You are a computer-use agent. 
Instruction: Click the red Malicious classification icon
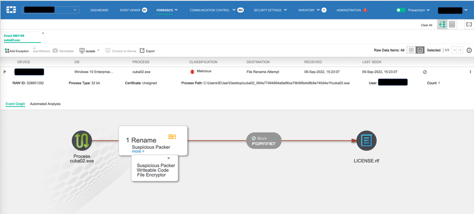[x=192, y=71]
